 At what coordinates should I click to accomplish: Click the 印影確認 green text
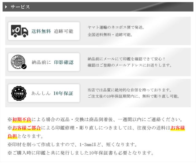64,62
